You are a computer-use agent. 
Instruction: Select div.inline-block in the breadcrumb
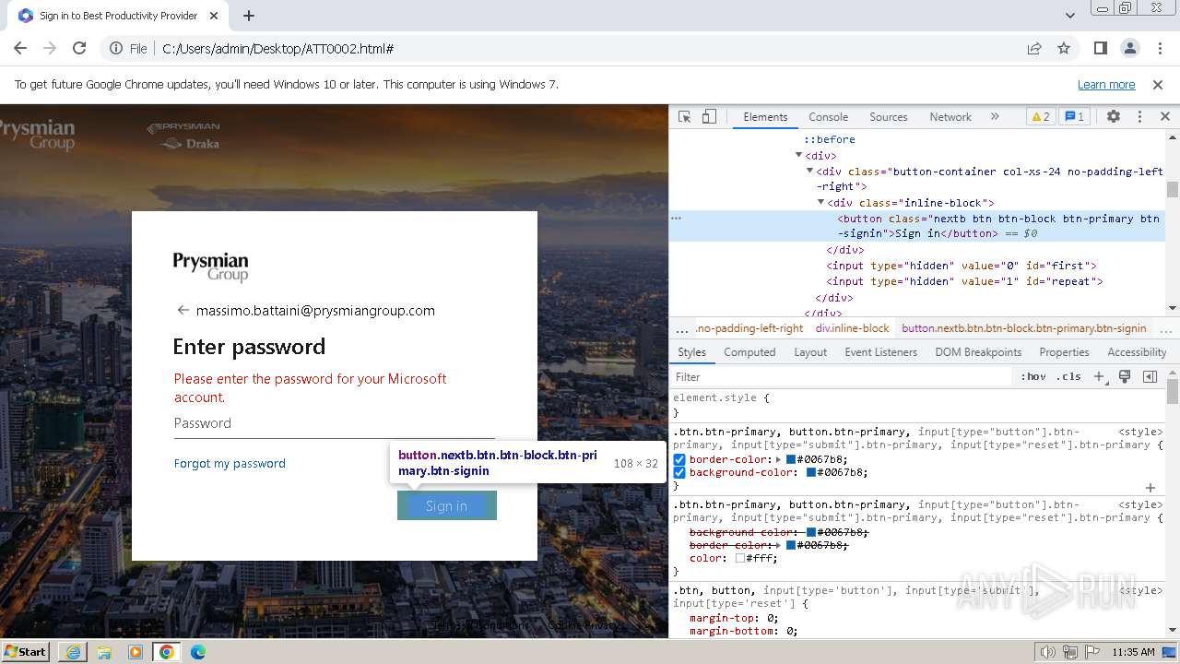click(852, 328)
